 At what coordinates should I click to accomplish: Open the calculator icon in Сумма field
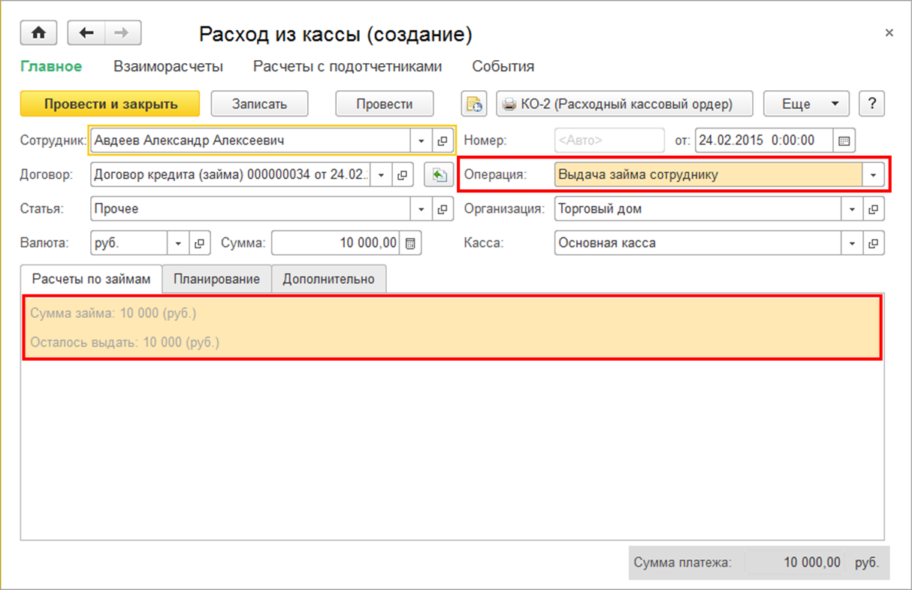(x=410, y=244)
